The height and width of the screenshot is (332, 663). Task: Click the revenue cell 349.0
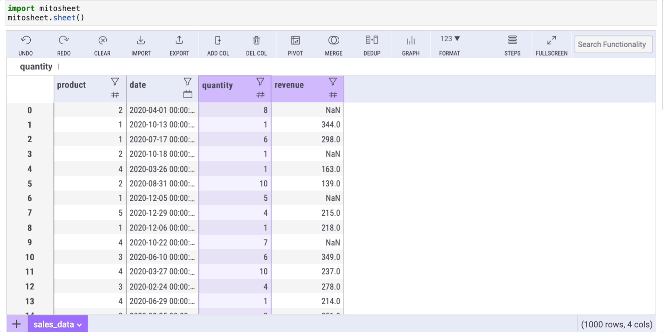pos(308,257)
